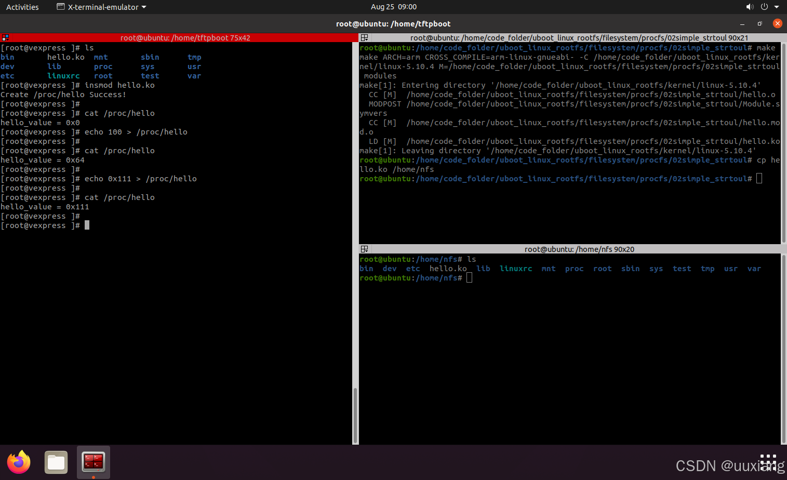Screen dimensions: 787x480
Task: Open the clock showing Aug 25 09:00
Action: click(393, 7)
